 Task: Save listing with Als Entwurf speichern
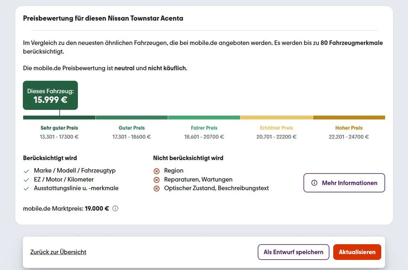[x=293, y=252]
